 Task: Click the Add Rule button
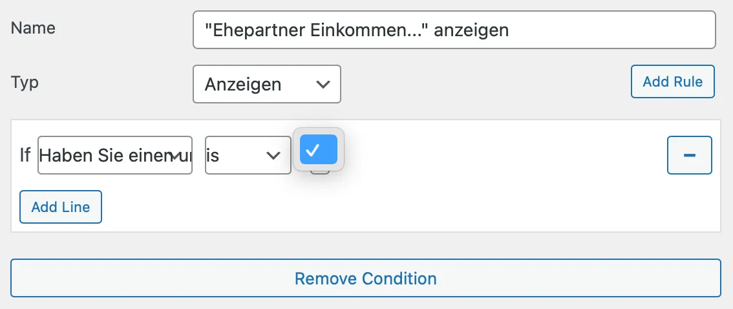tap(673, 81)
